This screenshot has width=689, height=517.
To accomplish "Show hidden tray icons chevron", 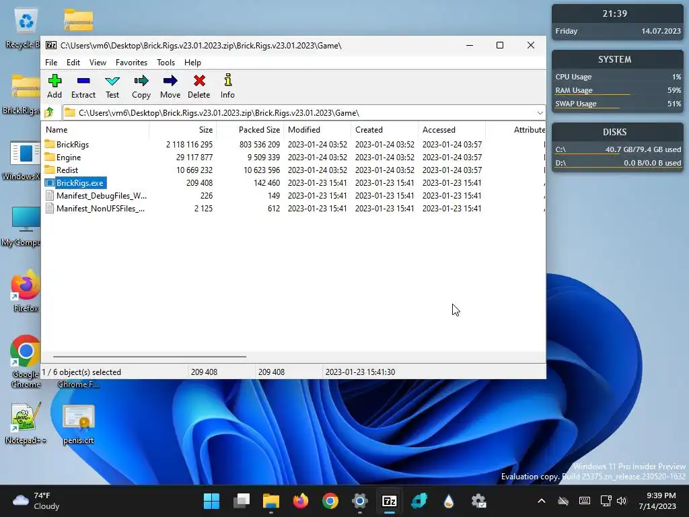I will click(x=542, y=501).
